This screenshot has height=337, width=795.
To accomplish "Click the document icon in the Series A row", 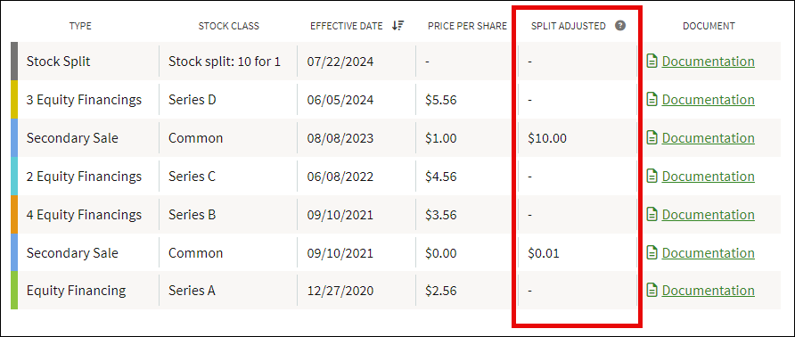I will [652, 291].
